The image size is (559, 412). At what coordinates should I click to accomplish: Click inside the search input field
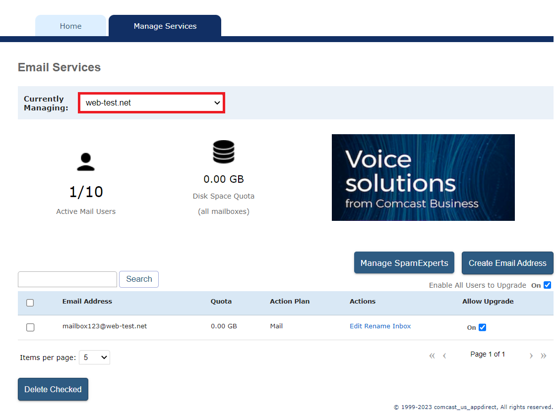click(x=67, y=279)
